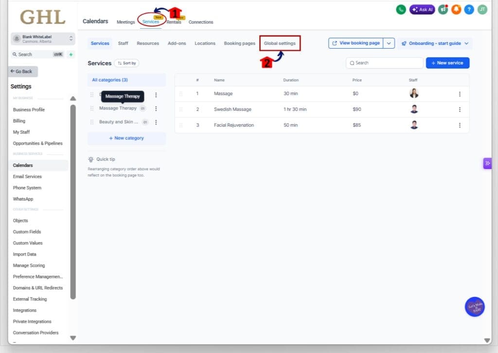
Task: Click the Go Back button
Action: click(23, 71)
